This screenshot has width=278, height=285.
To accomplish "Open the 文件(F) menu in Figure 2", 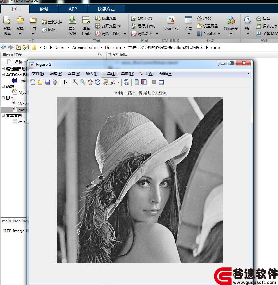I will tap(38, 74).
